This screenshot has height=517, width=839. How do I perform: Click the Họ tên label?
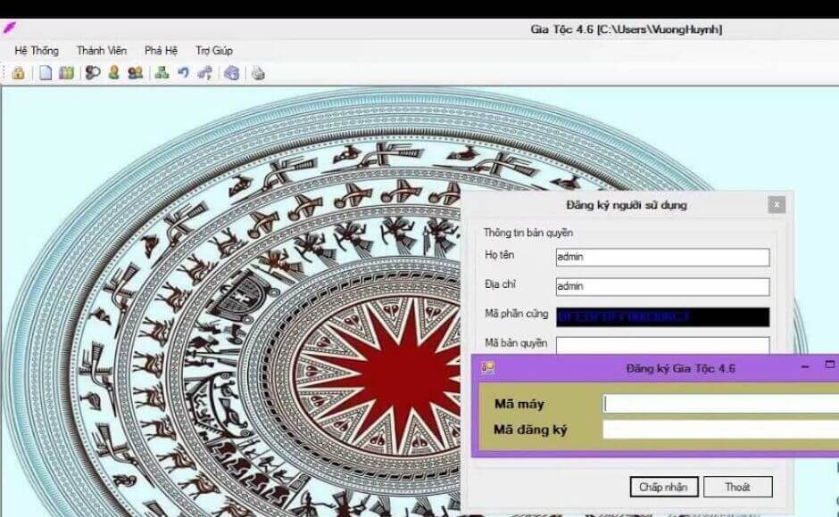coord(499,255)
